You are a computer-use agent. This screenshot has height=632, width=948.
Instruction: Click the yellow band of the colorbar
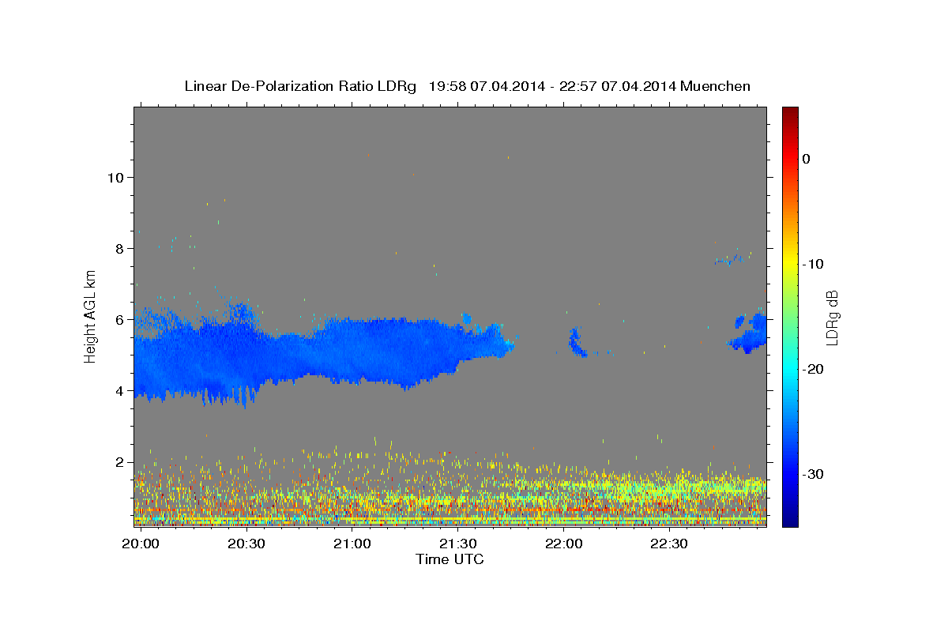click(790, 261)
